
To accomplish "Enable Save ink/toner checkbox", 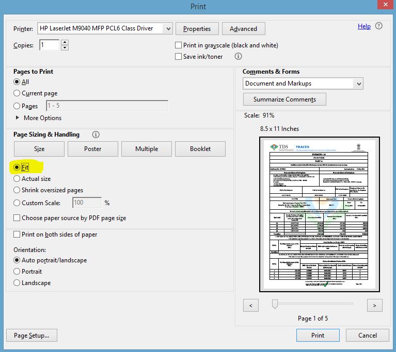I will pyautogui.click(x=178, y=56).
